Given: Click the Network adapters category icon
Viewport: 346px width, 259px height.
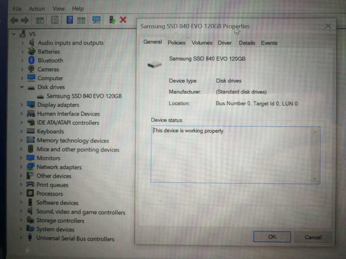Looking at the screenshot, I should pyautogui.click(x=30, y=167).
